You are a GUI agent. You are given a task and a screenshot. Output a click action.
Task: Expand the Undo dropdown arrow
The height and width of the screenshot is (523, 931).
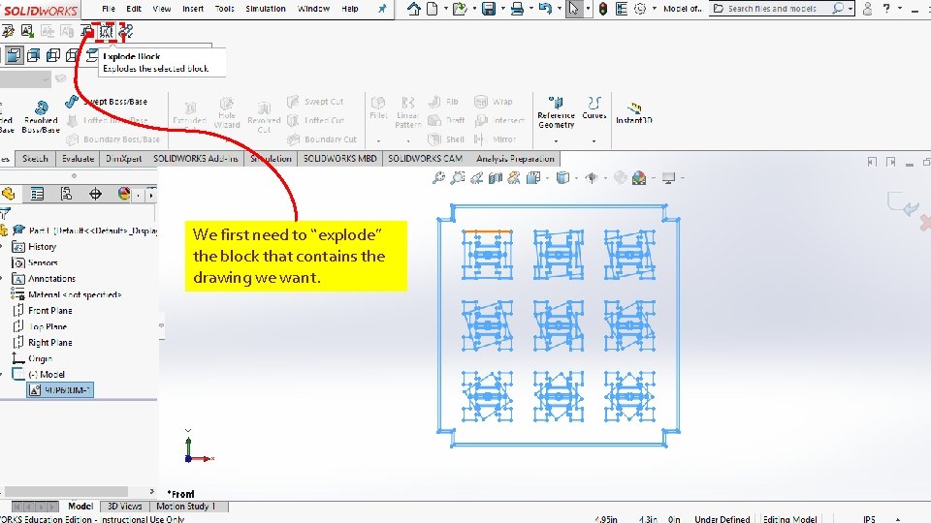(559, 9)
